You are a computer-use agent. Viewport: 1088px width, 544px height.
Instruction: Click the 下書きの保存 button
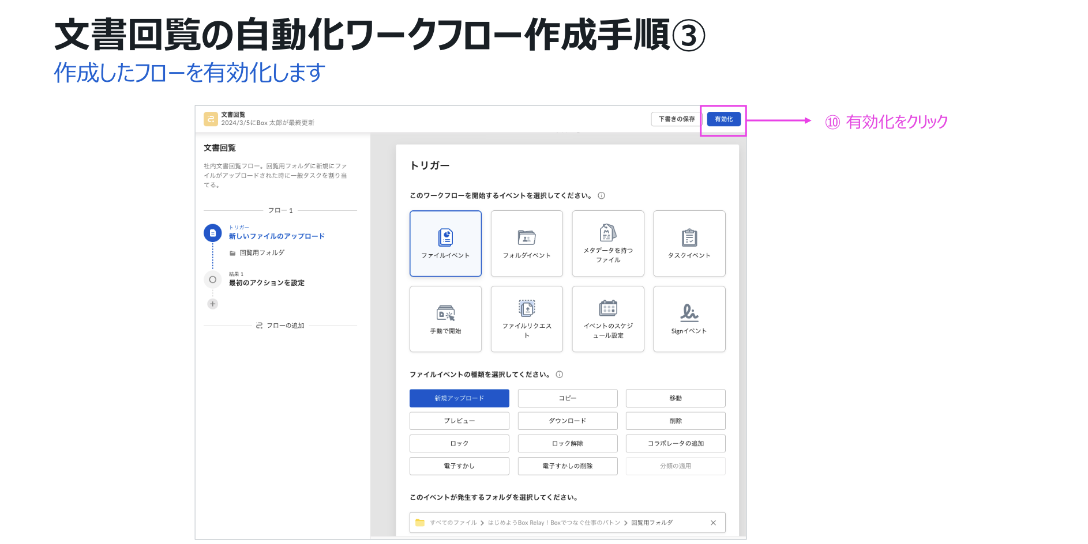(676, 119)
